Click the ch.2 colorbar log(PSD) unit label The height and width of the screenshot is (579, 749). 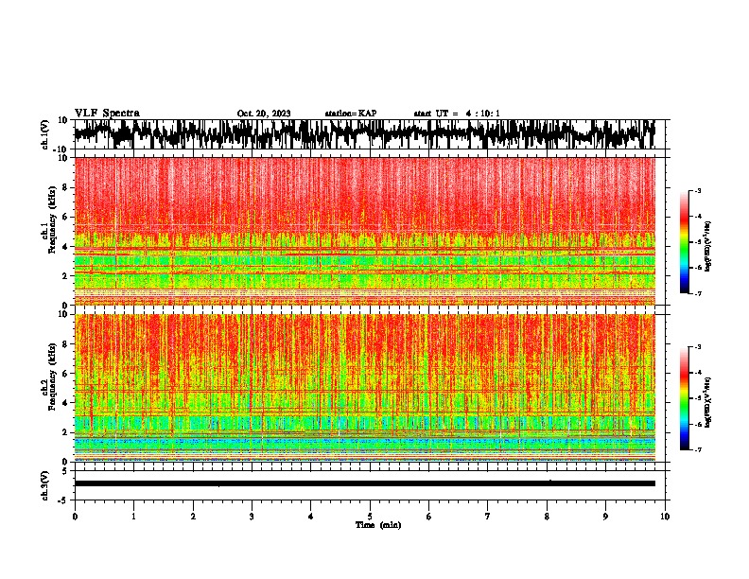[x=707, y=402]
